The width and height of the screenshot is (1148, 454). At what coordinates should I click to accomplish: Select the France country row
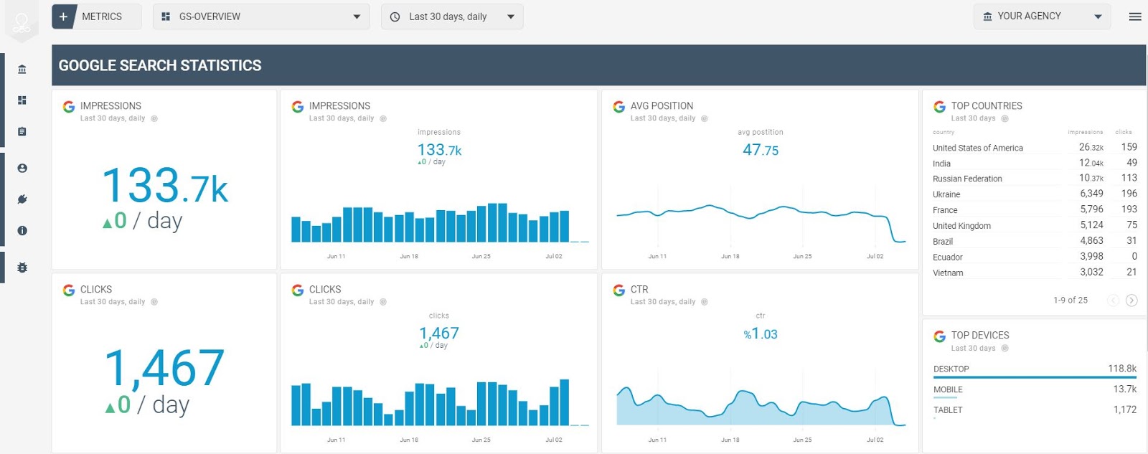pos(1035,210)
